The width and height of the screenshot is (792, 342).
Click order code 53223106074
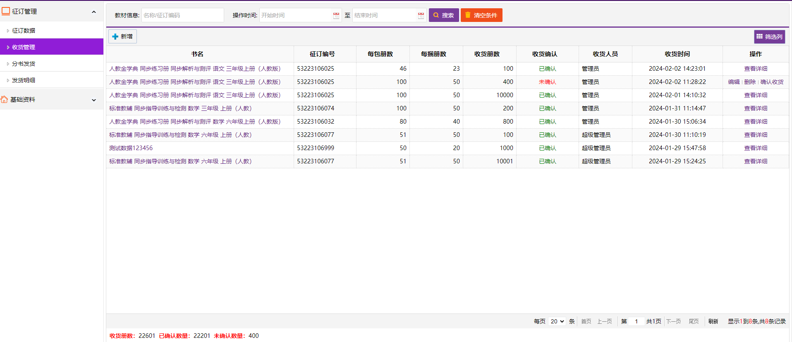pos(316,108)
